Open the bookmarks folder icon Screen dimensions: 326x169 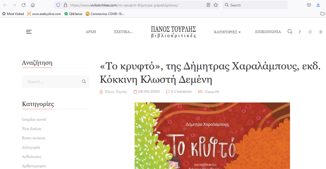point(322,14)
